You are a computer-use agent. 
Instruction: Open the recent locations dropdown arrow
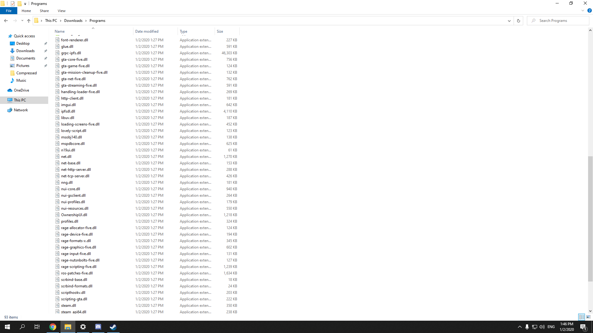pos(22,21)
